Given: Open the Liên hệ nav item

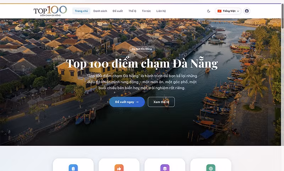Looking at the screenshot, I should [161, 11].
